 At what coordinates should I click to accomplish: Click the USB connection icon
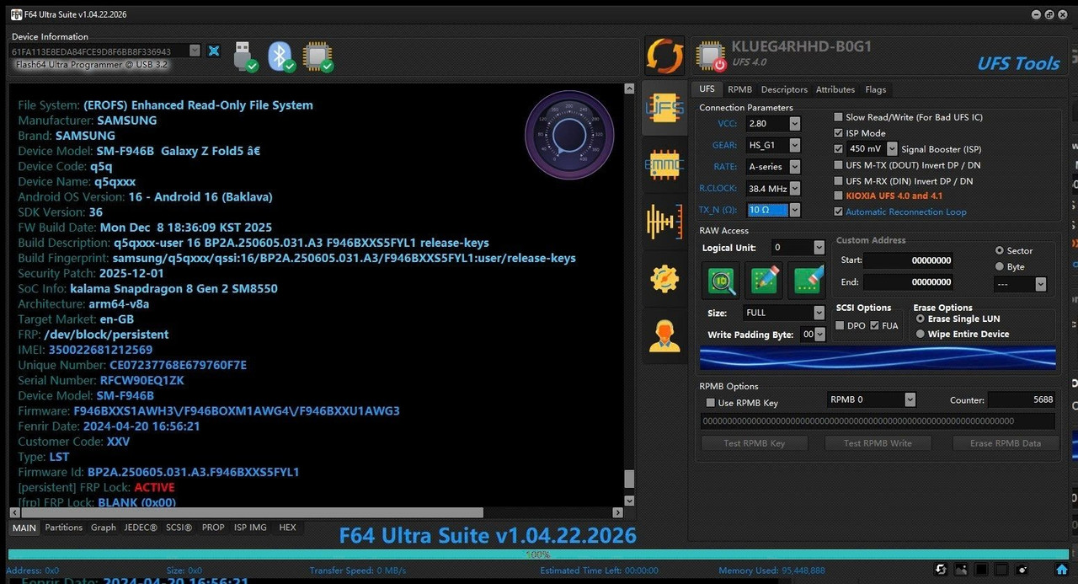[244, 56]
